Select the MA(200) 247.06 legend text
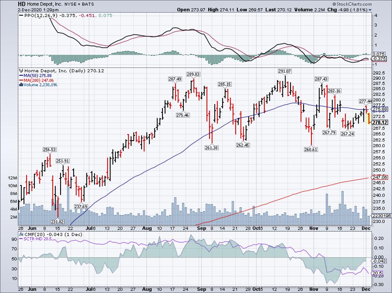The height and width of the screenshot is (293, 392). 38,81
